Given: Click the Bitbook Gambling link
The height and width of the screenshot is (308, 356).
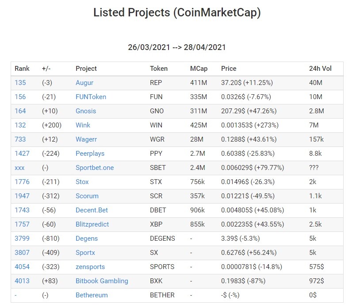Looking at the screenshot, I should click(x=102, y=281).
